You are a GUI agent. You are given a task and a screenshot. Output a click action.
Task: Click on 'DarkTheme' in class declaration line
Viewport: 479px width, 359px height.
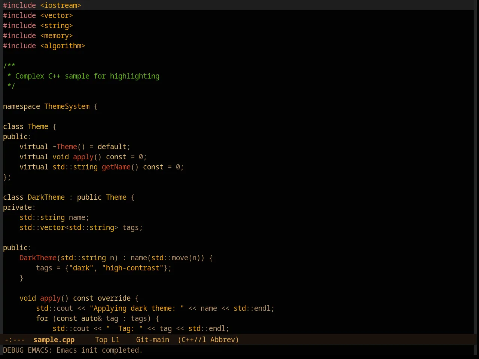pos(46,197)
